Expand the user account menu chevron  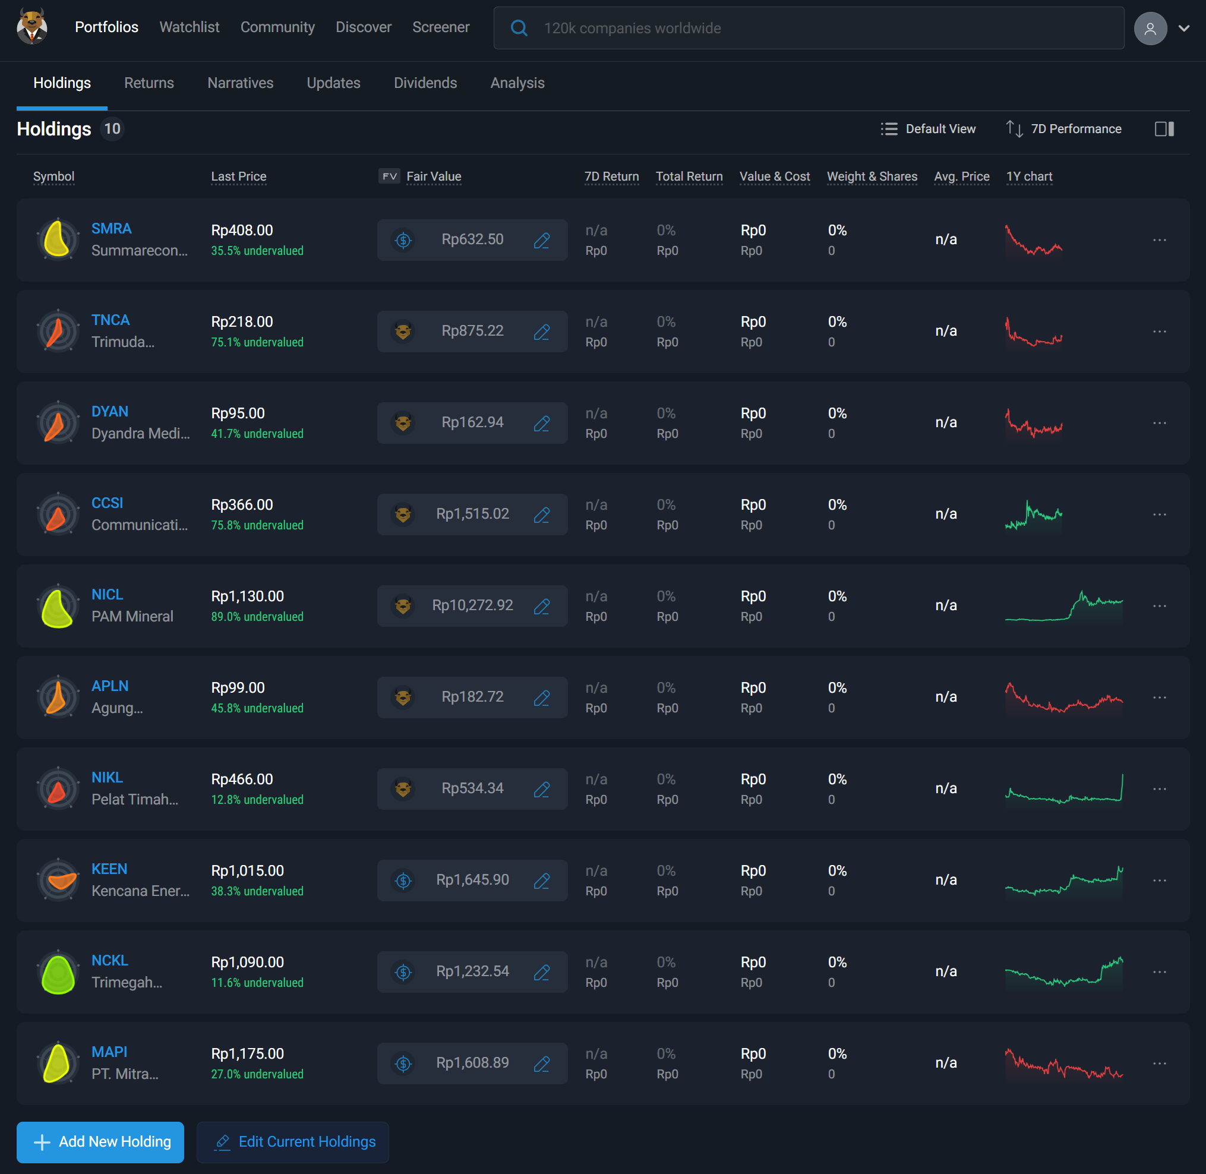point(1184,29)
